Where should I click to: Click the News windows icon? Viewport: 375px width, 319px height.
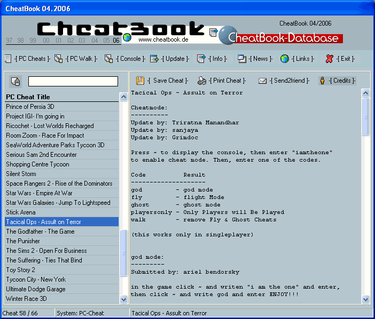click(242, 59)
